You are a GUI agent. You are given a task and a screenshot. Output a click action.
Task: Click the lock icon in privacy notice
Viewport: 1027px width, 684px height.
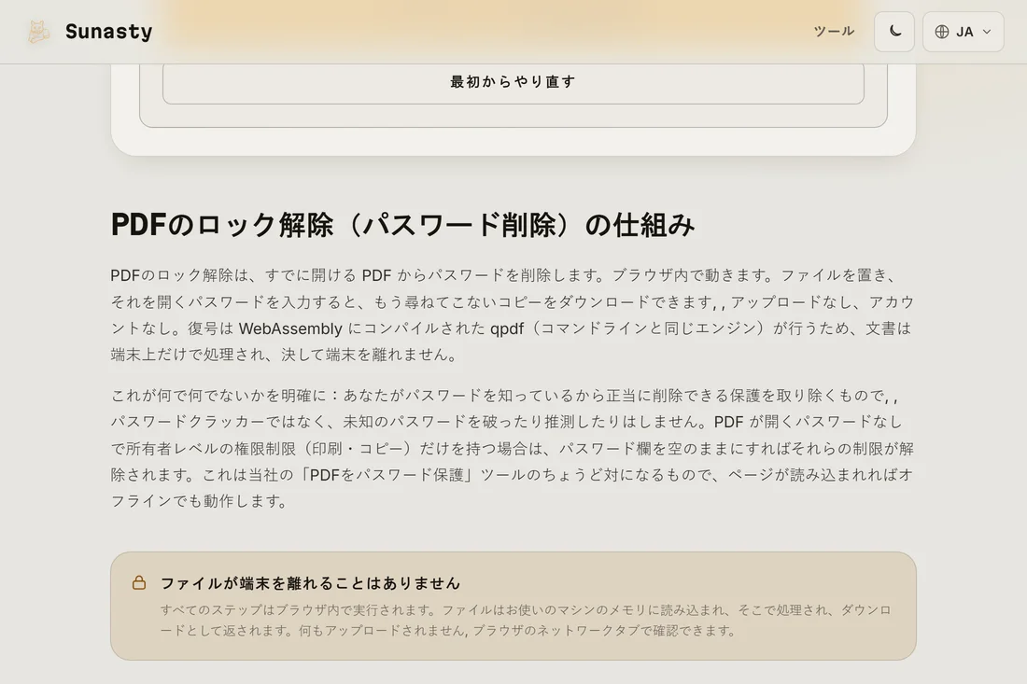pyautogui.click(x=139, y=582)
